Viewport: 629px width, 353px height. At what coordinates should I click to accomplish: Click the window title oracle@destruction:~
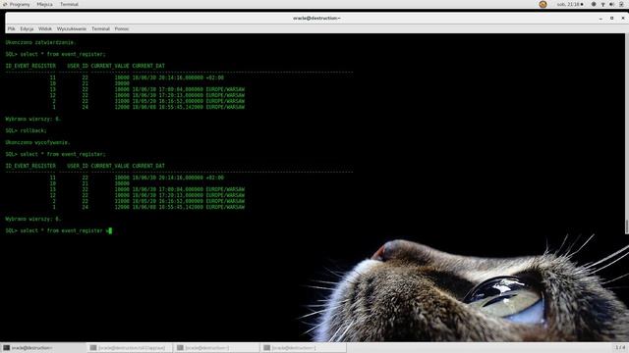coord(316,18)
